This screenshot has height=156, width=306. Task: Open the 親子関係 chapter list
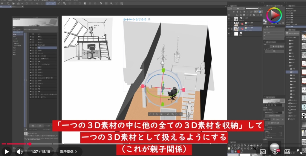(68, 152)
